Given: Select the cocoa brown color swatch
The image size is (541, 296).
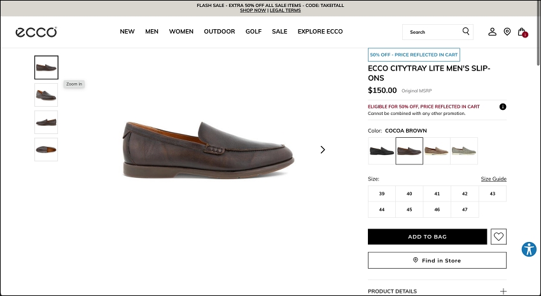Looking at the screenshot, I should (409, 151).
